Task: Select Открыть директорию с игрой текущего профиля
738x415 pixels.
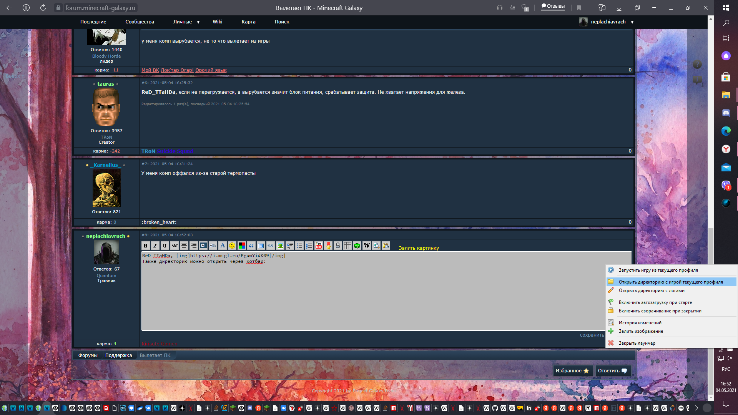Action: (672, 282)
